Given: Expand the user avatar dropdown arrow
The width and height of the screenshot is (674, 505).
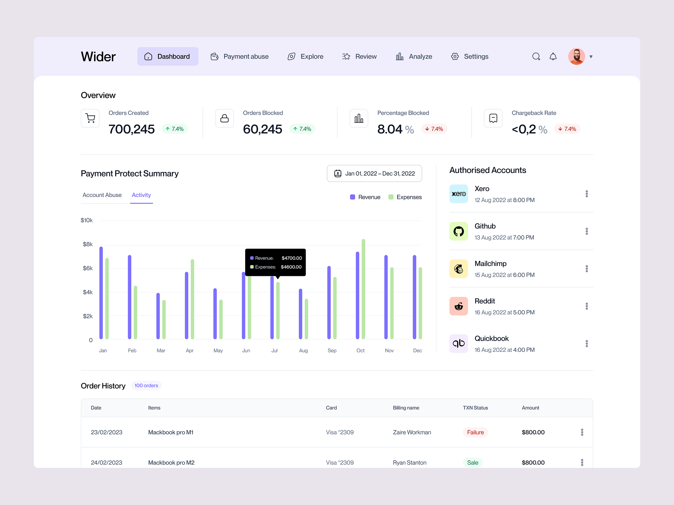Looking at the screenshot, I should click(x=591, y=56).
